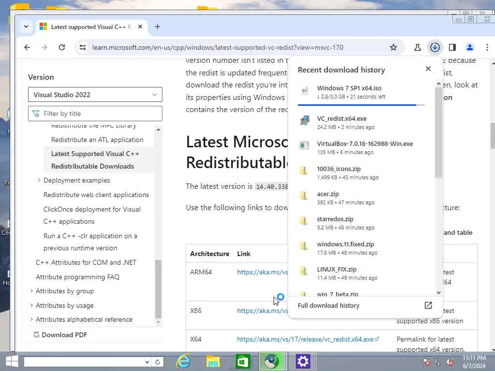Click the windows.11.fixed.zip file icon

pos(304,246)
